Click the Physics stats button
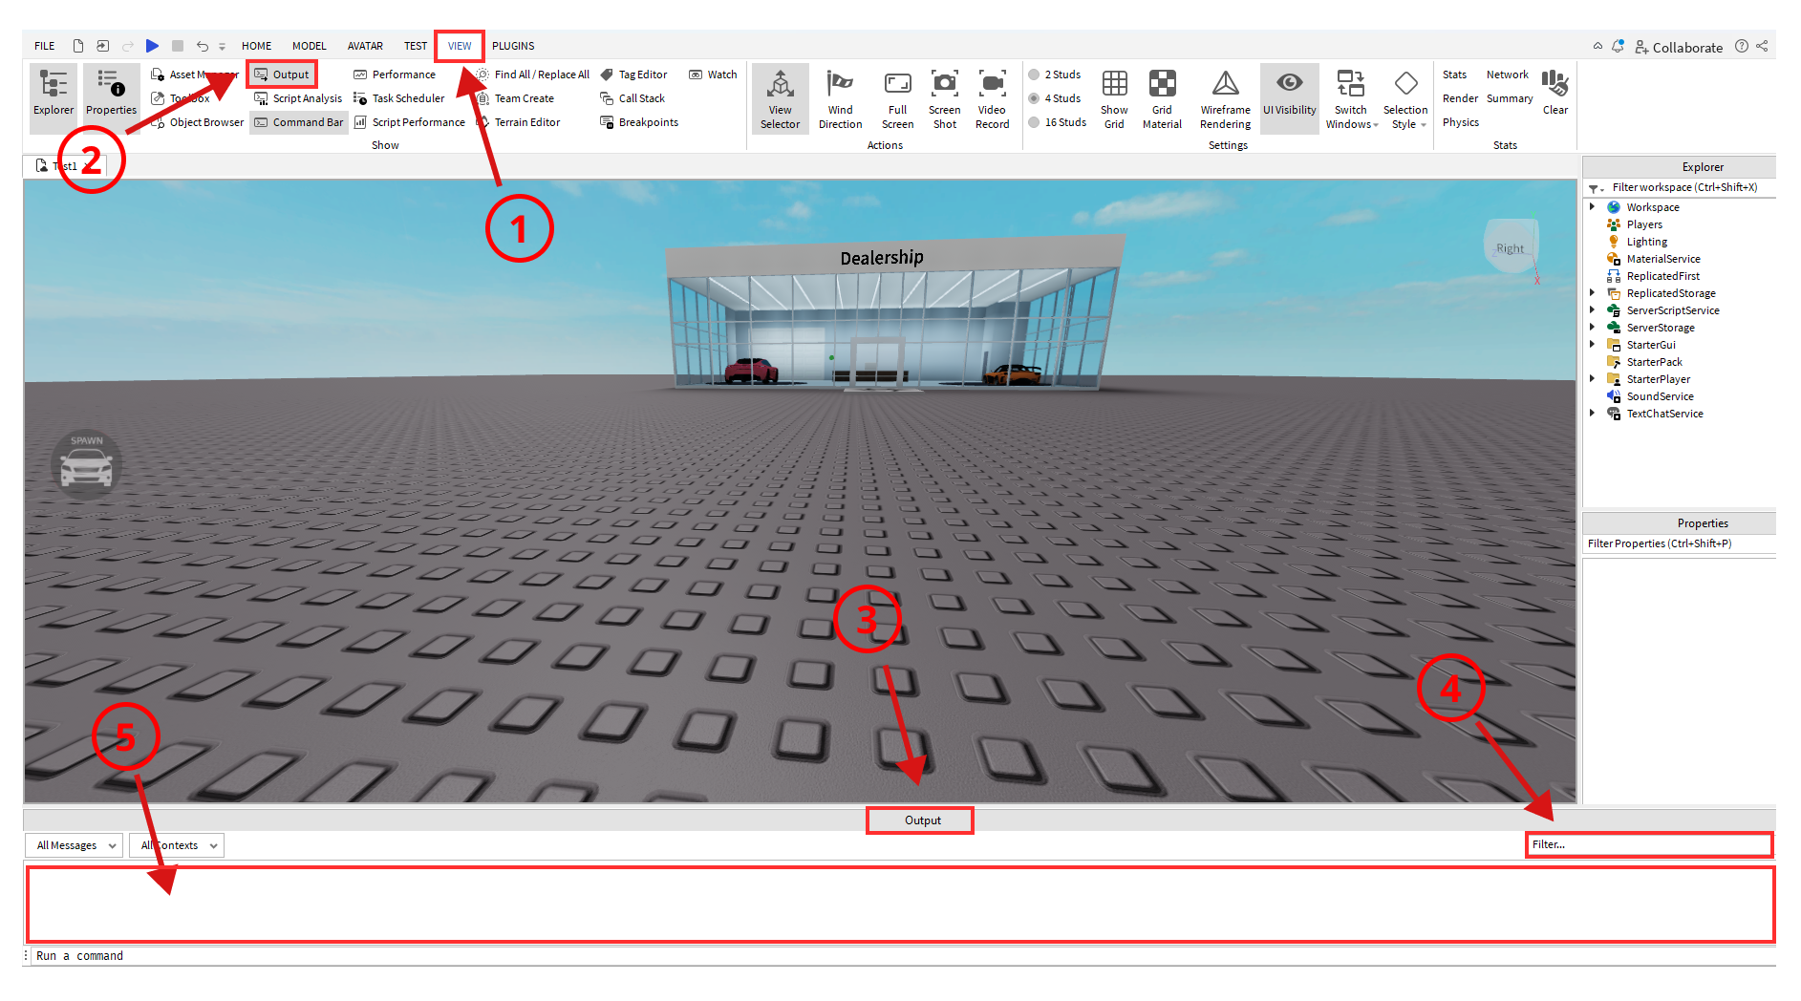This screenshot has height=1001, width=1801. (x=1461, y=122)
